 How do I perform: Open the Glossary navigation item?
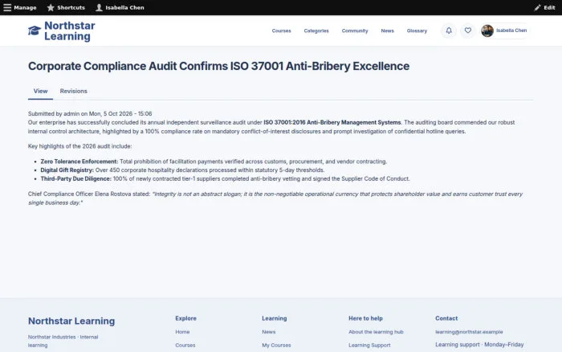pyautogui.click(x=417, y=31)
